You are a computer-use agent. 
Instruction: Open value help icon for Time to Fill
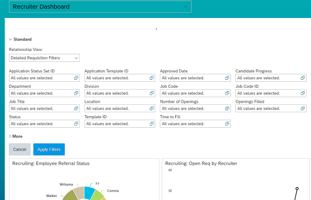pos(227,124)
